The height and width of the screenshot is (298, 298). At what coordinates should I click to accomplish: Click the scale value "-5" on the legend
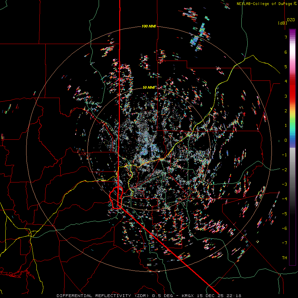[284, 214]
